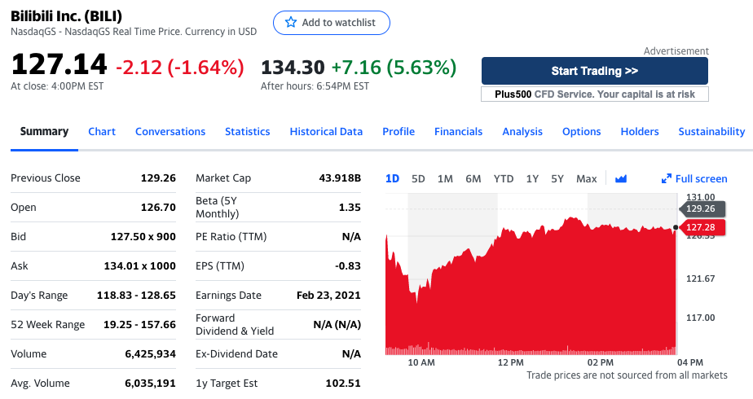
Task: Click the Ask value 134.01 x 1000
Action: 139,265
